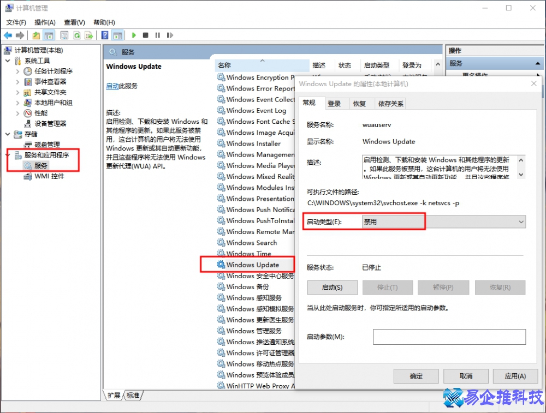Click the refresh icon in the toolbar
The image size is (546, 413).
click(x=76, y=35)
